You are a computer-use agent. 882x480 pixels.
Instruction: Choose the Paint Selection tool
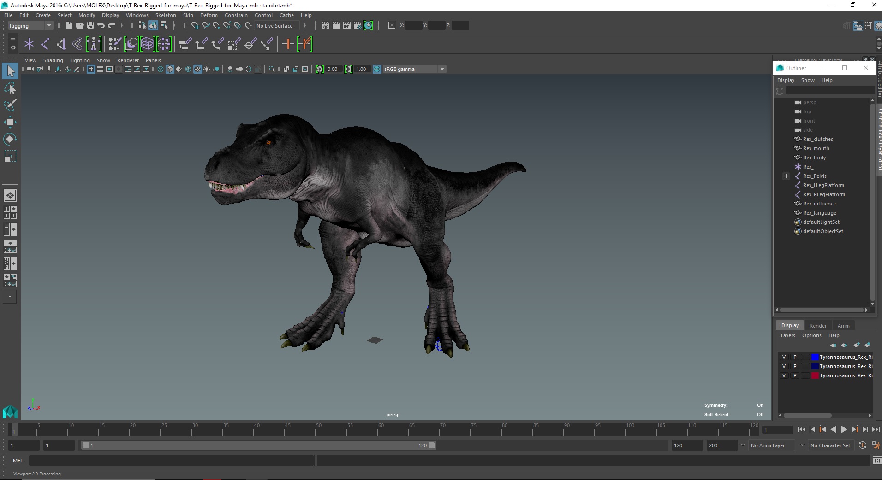click(x=10, y=105)
